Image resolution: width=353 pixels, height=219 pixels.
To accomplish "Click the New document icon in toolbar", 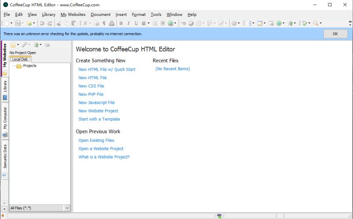I will click(7, 23).
